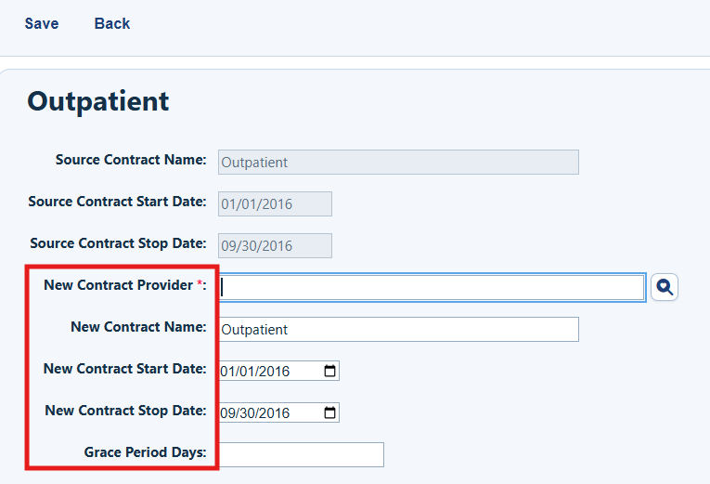Open provider lookup with magnifier icon
Screen dimensions: 710x484
[665, 287]
